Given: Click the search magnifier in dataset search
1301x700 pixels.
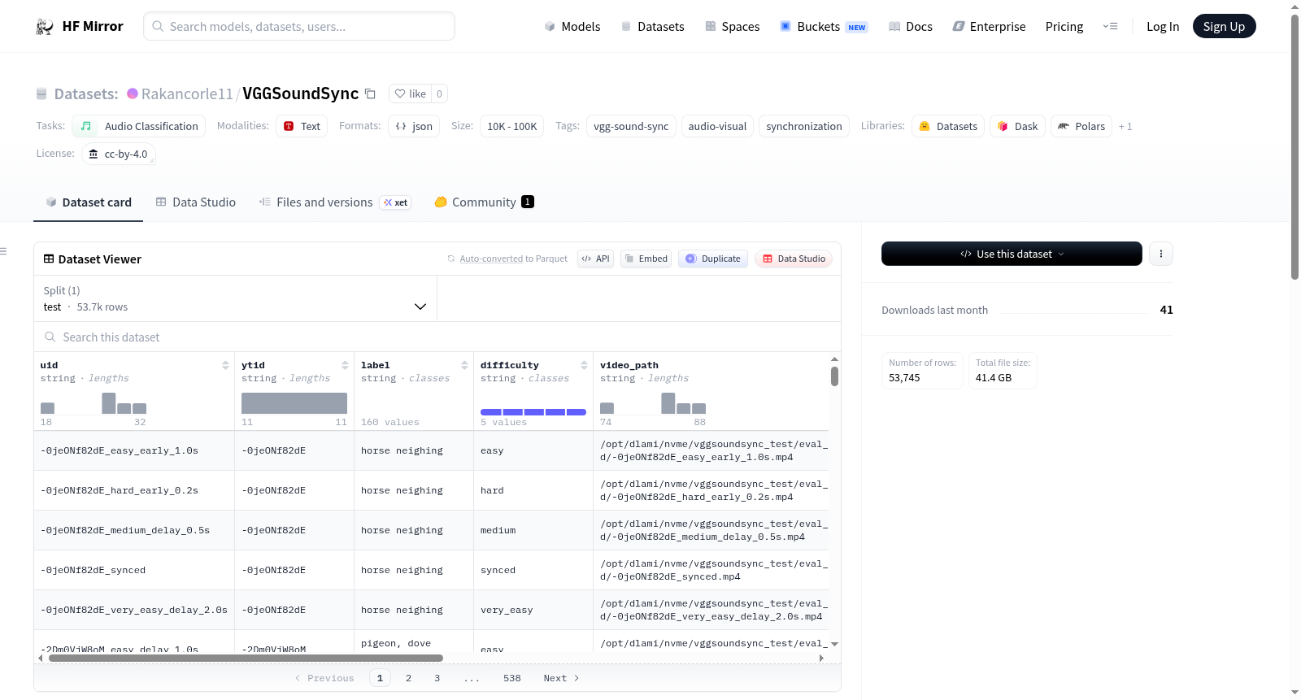Looking at the screenshot, I should point(50,337).
